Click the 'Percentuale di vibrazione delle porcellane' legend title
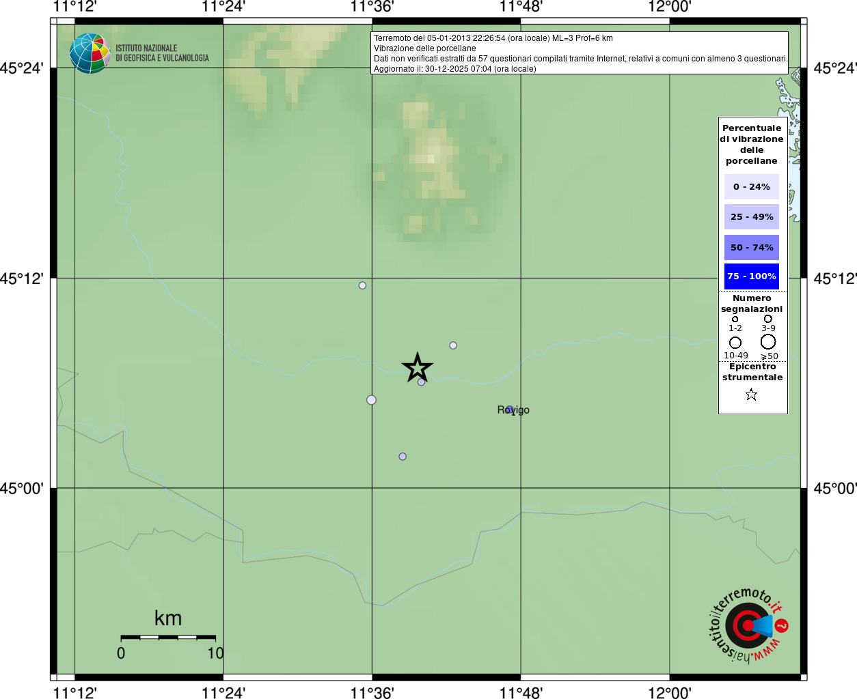This screenshot has width=857, height=699. coord(752,144)
